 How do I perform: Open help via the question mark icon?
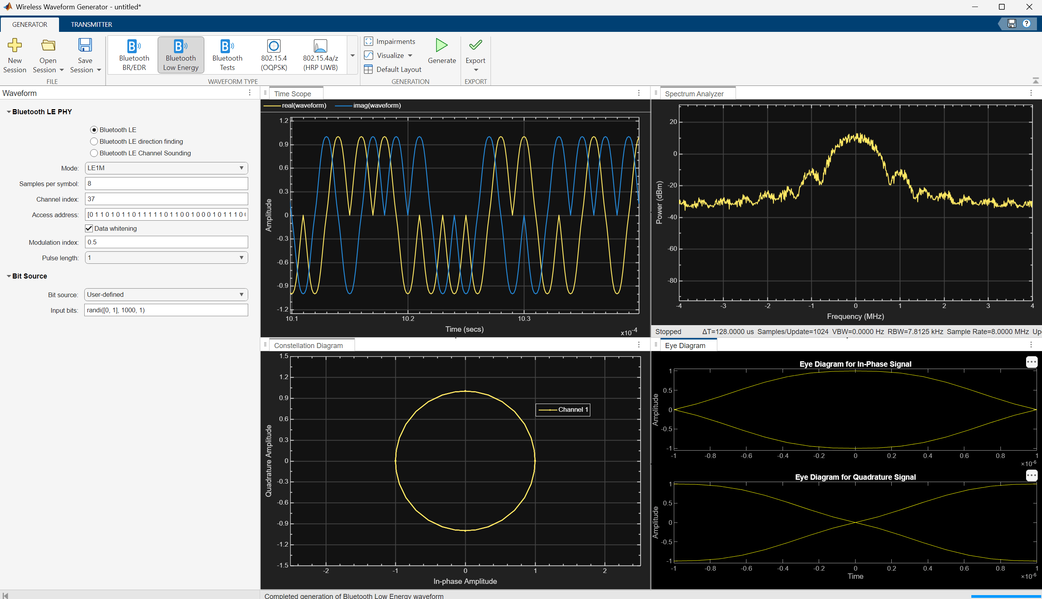1026,24
